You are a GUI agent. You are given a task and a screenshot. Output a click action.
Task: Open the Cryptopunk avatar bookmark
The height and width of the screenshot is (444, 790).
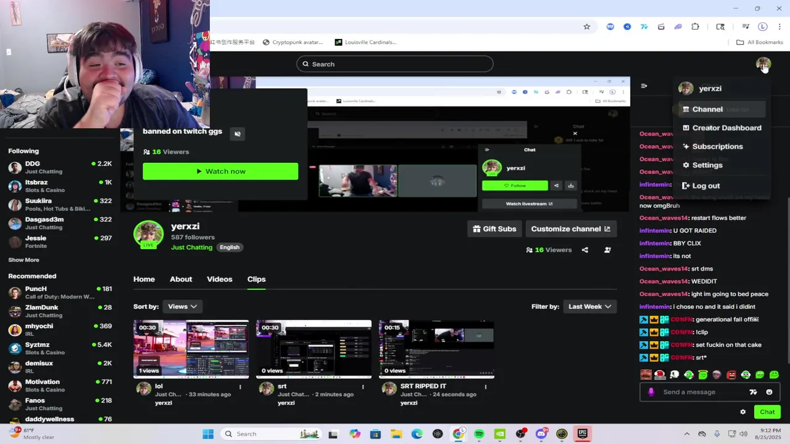point(293,43)
